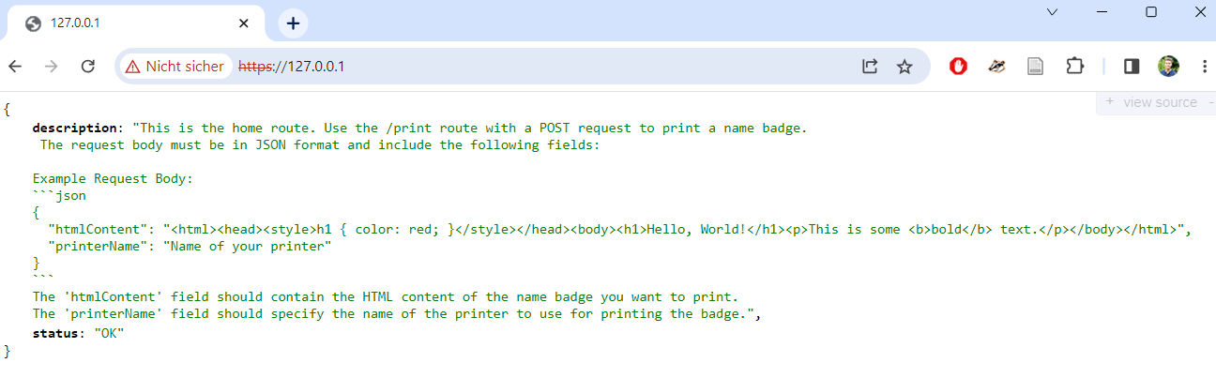
Task: Go forward to the next page
Action: [52, 67]
